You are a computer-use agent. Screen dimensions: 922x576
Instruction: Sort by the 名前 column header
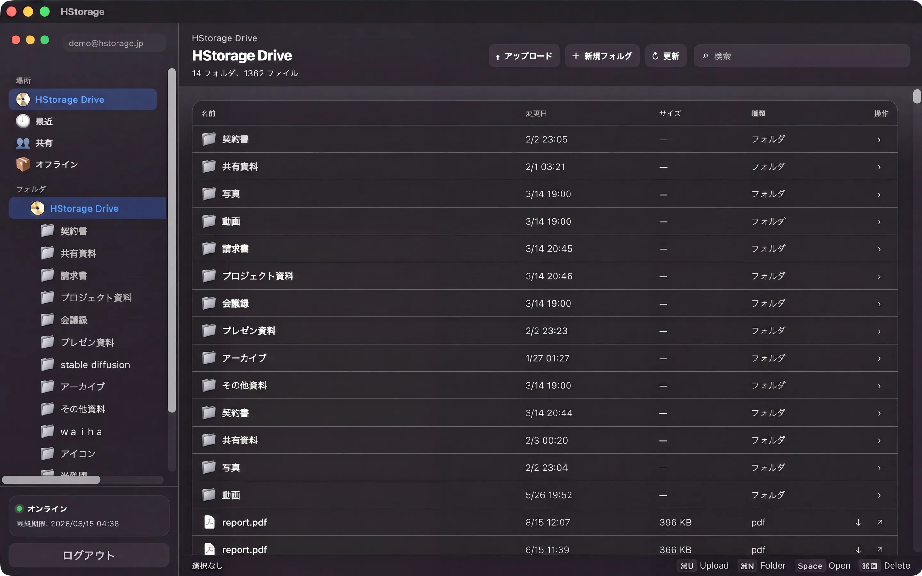pyautogui.click(x=208, y=114)
